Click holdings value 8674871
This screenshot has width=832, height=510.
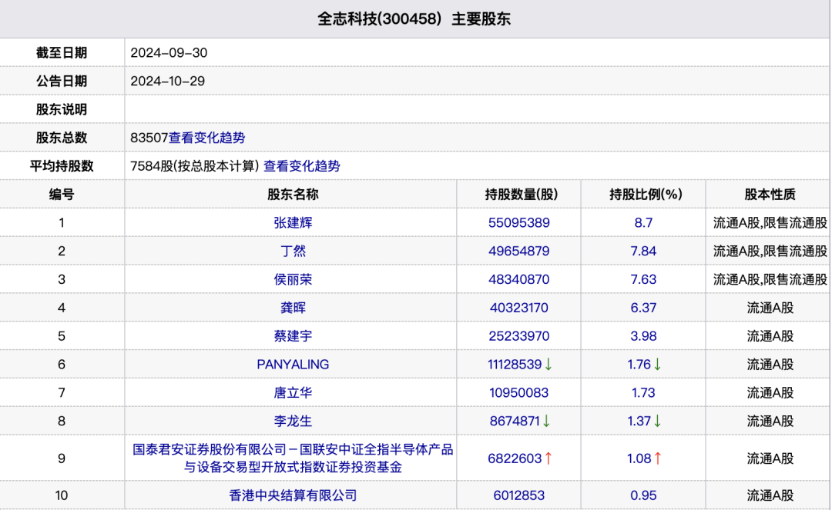pyautogui.click(x=515, y=421)
